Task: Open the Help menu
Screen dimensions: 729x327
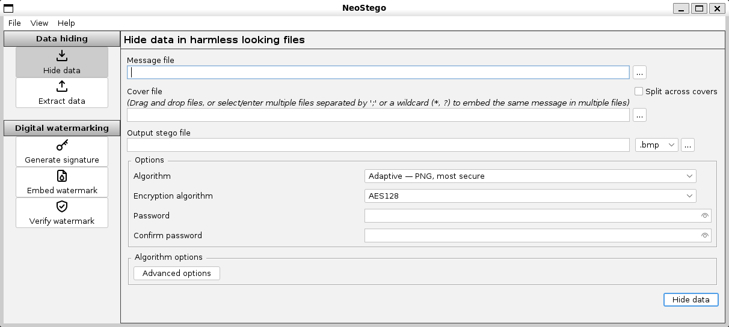Action: (66, 23)
